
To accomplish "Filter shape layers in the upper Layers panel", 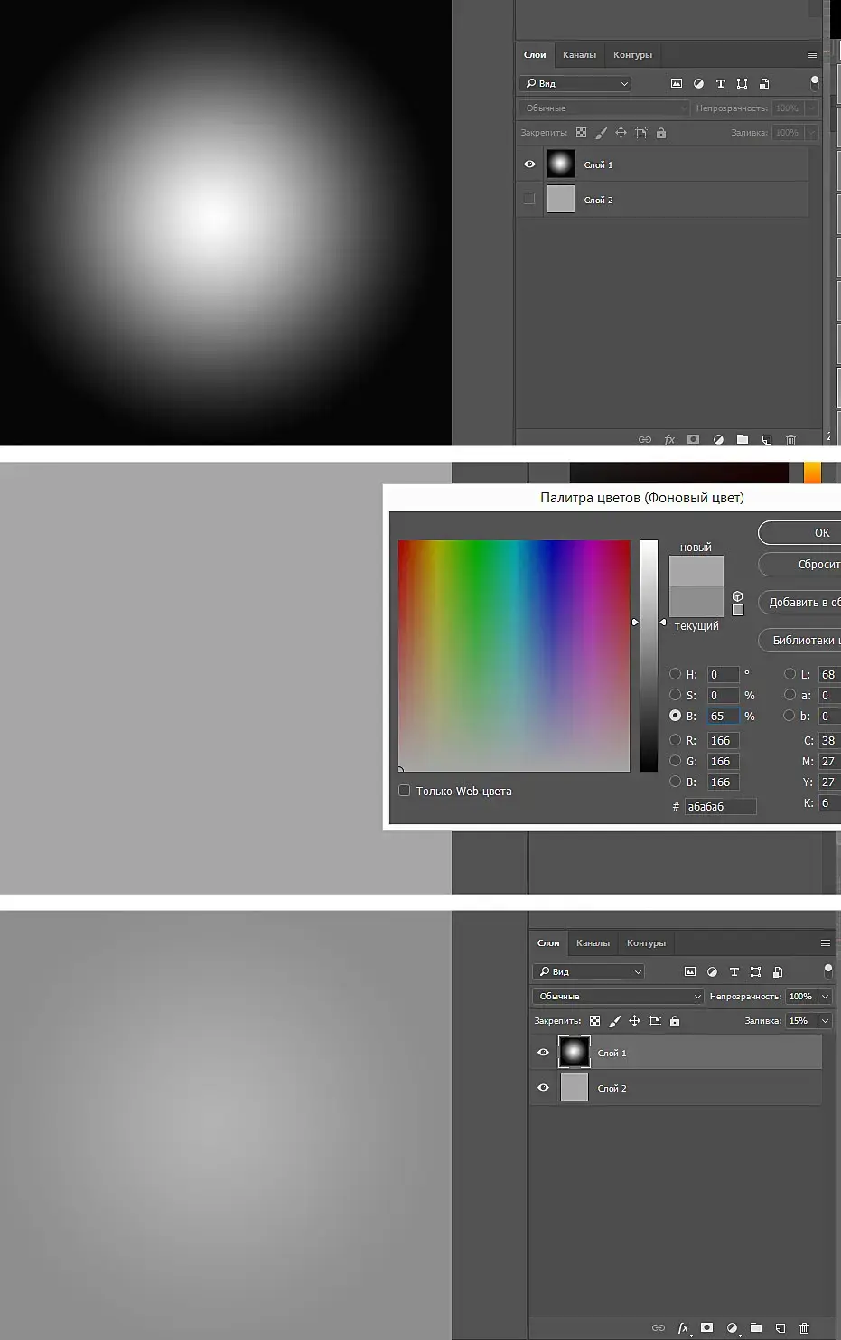I will [x=742, y=83].
